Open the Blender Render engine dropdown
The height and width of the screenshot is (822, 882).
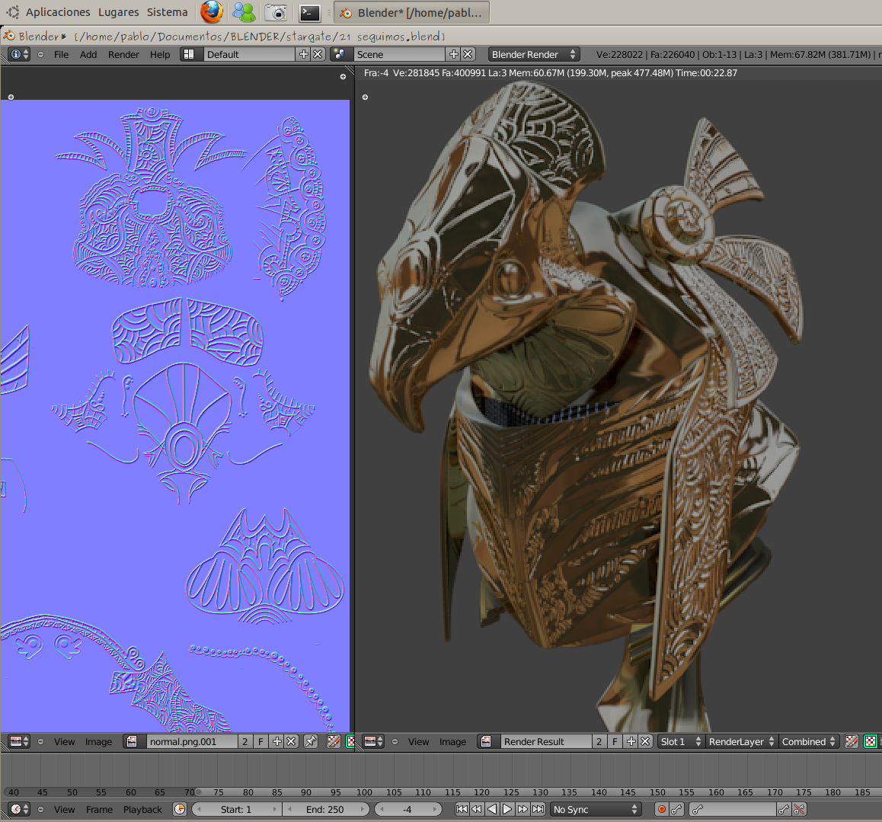coord(533,54)
